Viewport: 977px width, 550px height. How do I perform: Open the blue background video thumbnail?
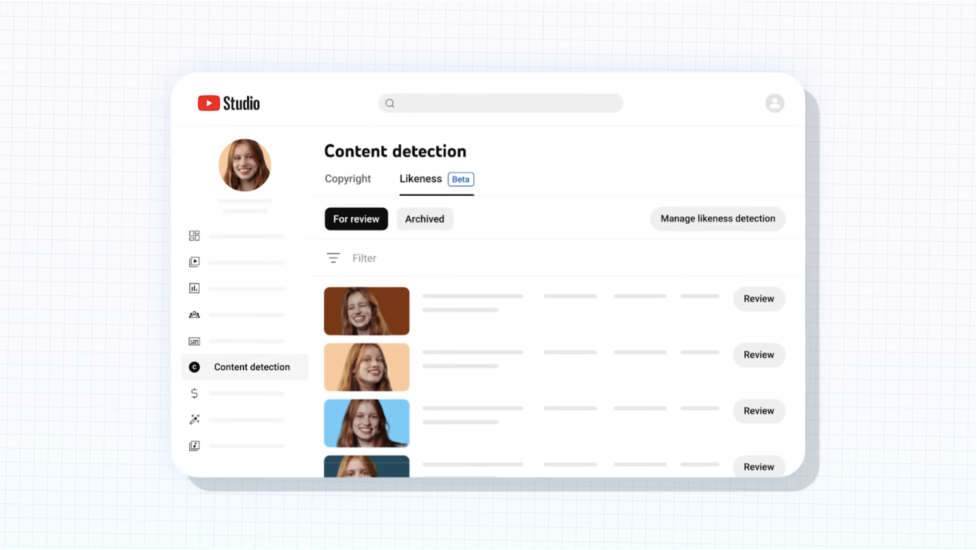pos(366,423)
